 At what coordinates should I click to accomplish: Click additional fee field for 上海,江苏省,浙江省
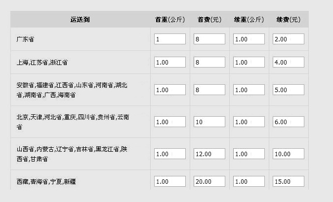(x=288, y=63)
